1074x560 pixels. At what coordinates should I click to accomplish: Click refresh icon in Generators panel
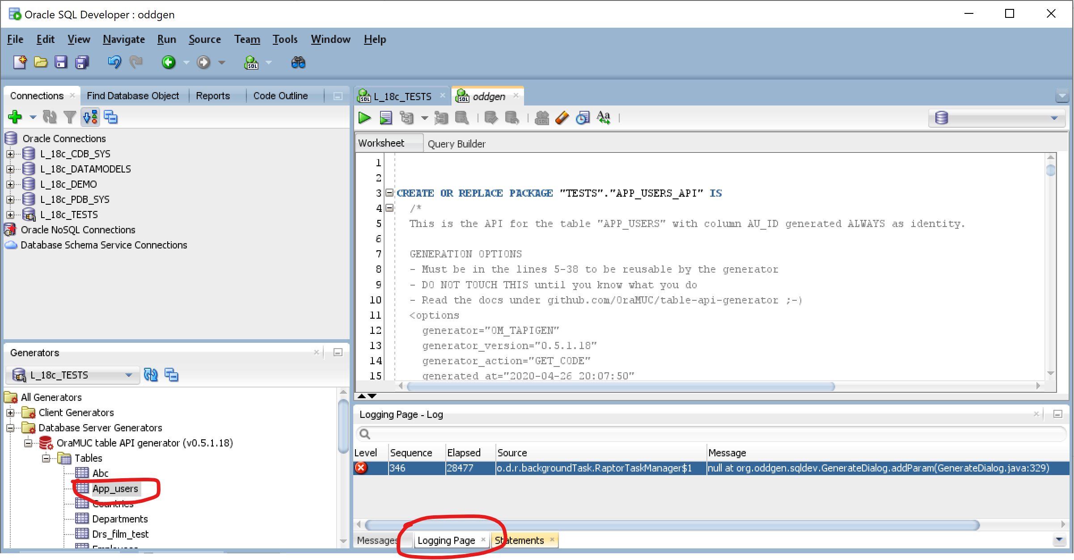coord(151,375)
